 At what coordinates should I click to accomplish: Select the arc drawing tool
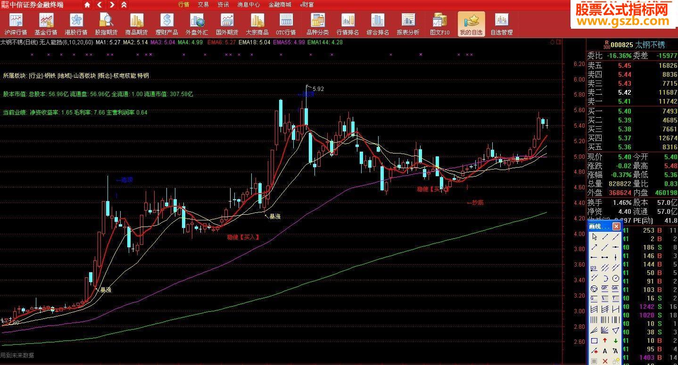[605, 278]
